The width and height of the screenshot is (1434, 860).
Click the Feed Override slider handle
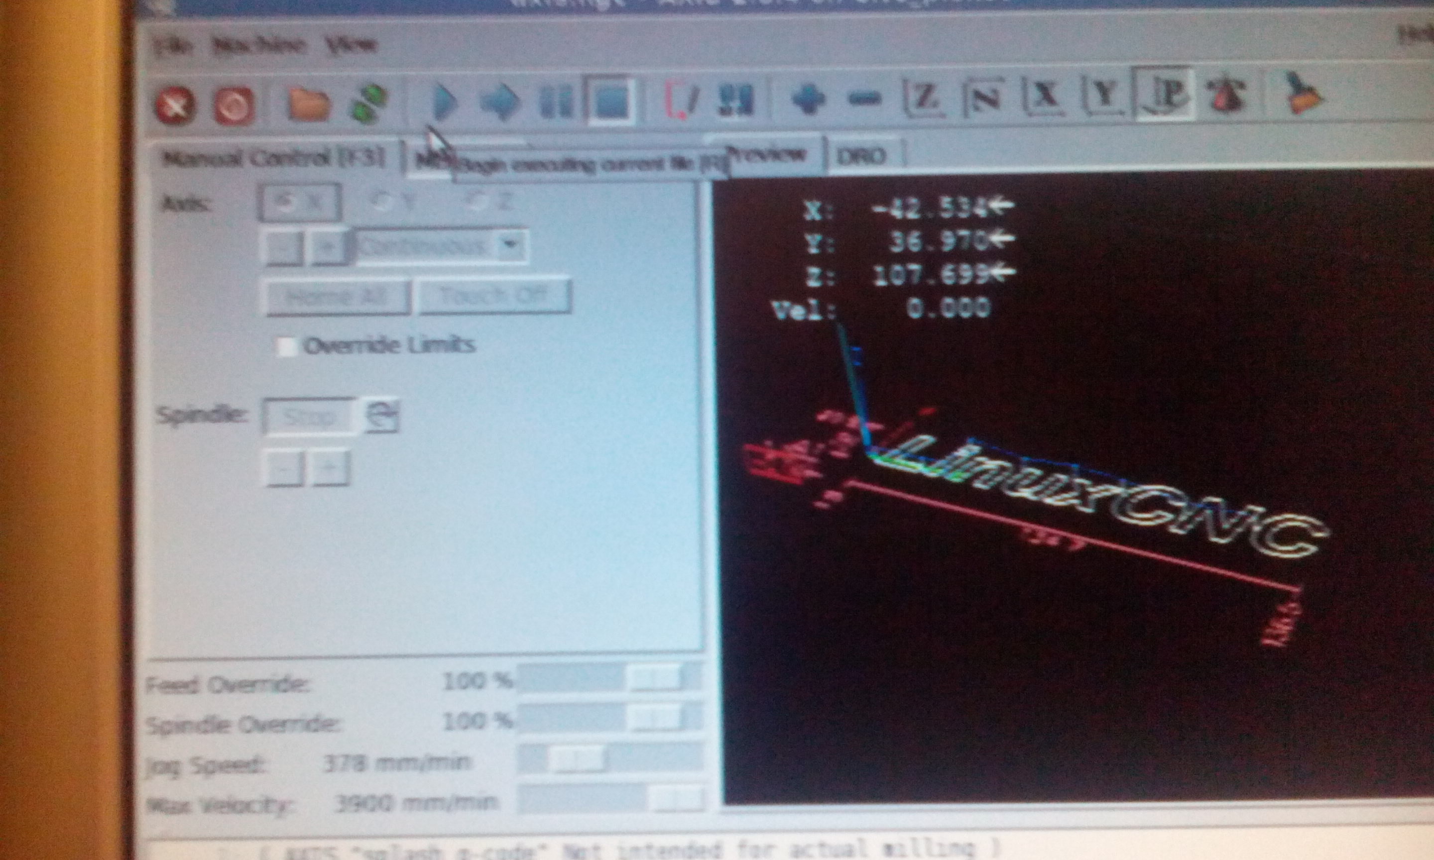[x=654, y=677]
